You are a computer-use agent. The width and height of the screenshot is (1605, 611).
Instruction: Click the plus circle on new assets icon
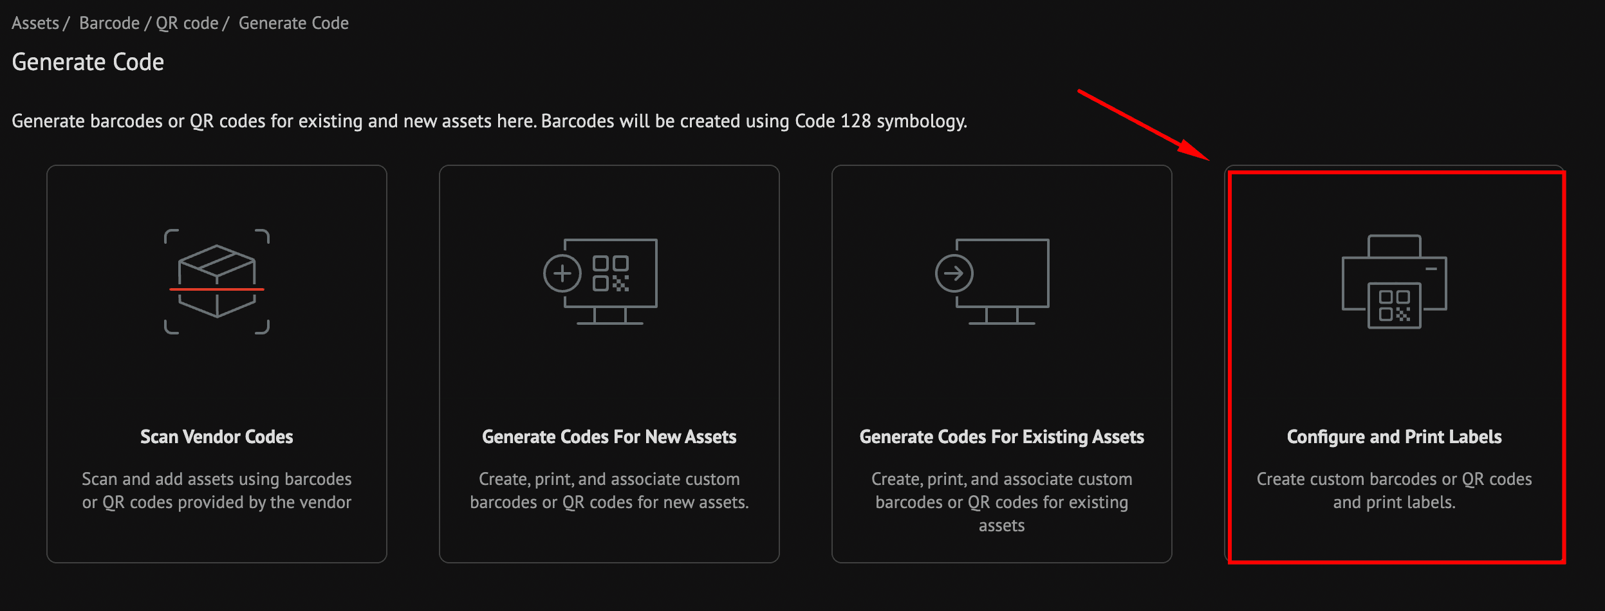(562, 273)
